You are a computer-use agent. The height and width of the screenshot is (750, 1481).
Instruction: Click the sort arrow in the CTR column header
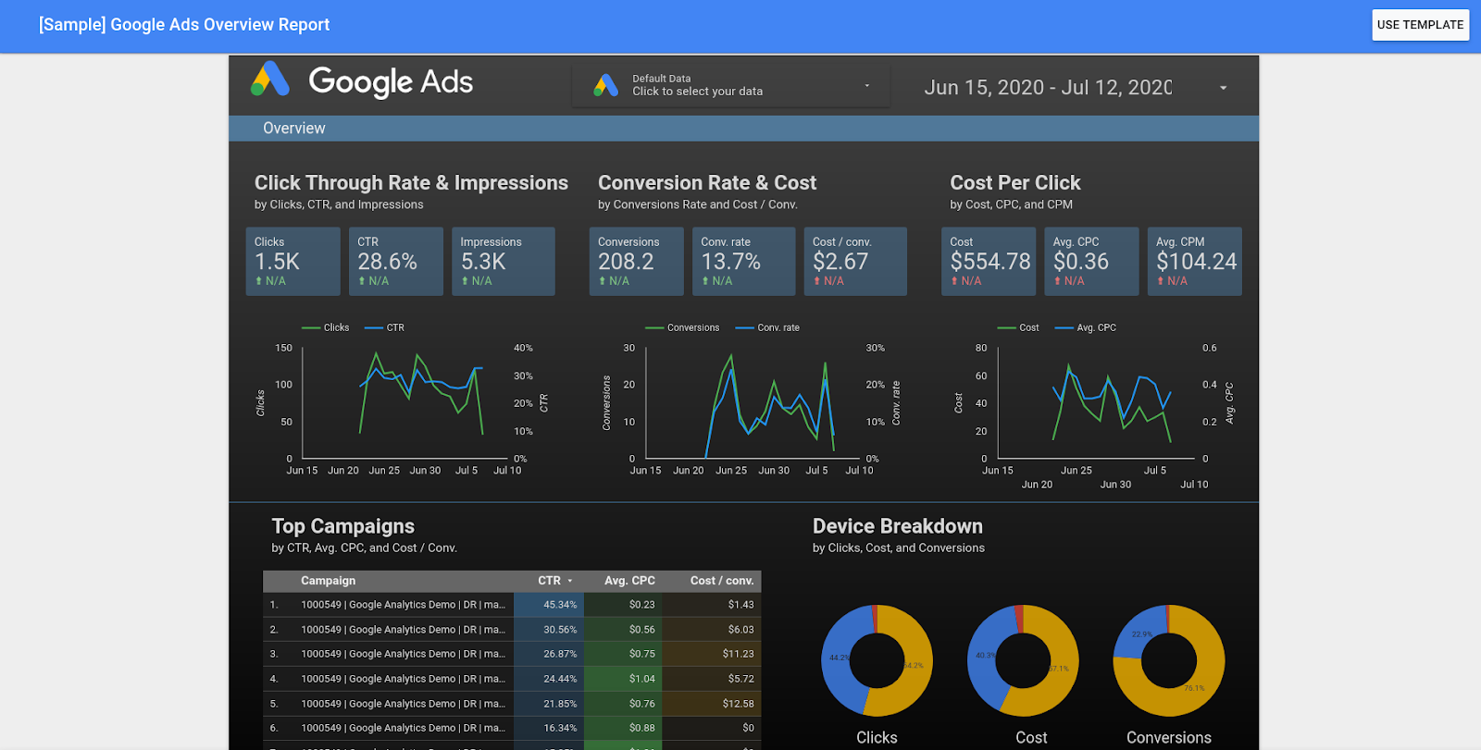tap(570, 581)
